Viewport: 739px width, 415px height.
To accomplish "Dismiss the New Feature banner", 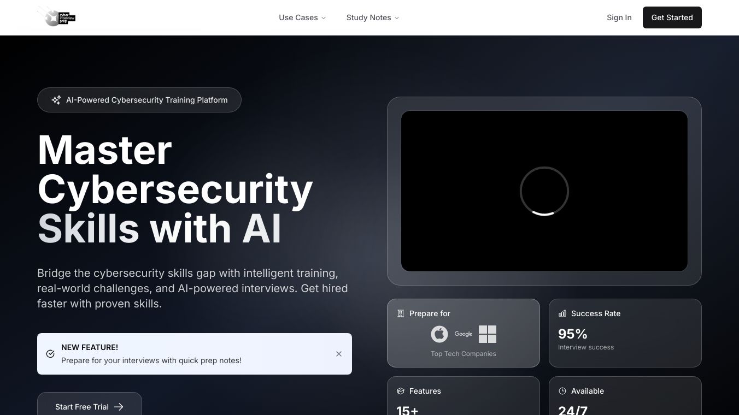I will coord(339,354).
